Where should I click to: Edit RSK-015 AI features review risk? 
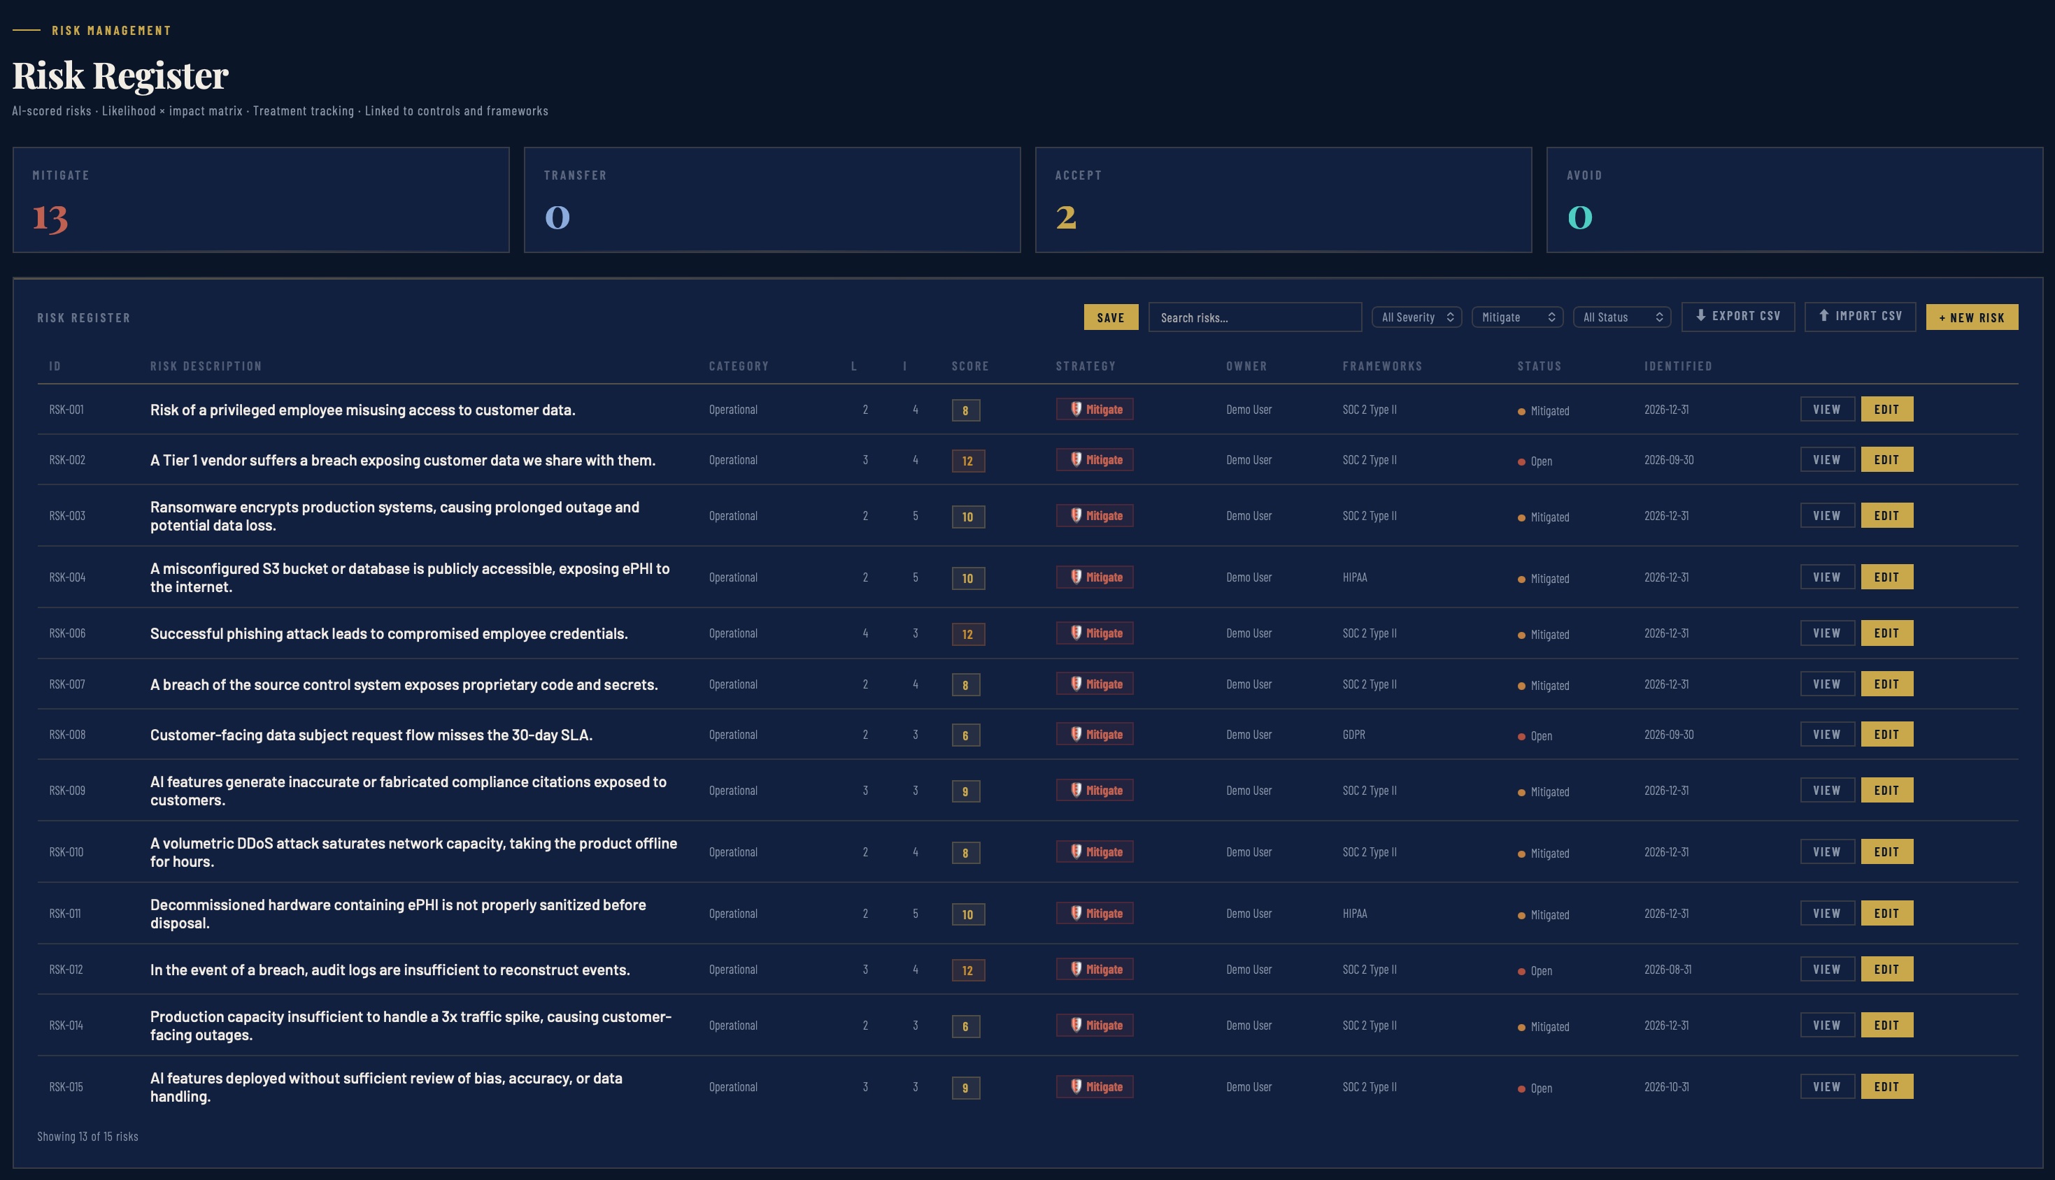point(1886,1087)
